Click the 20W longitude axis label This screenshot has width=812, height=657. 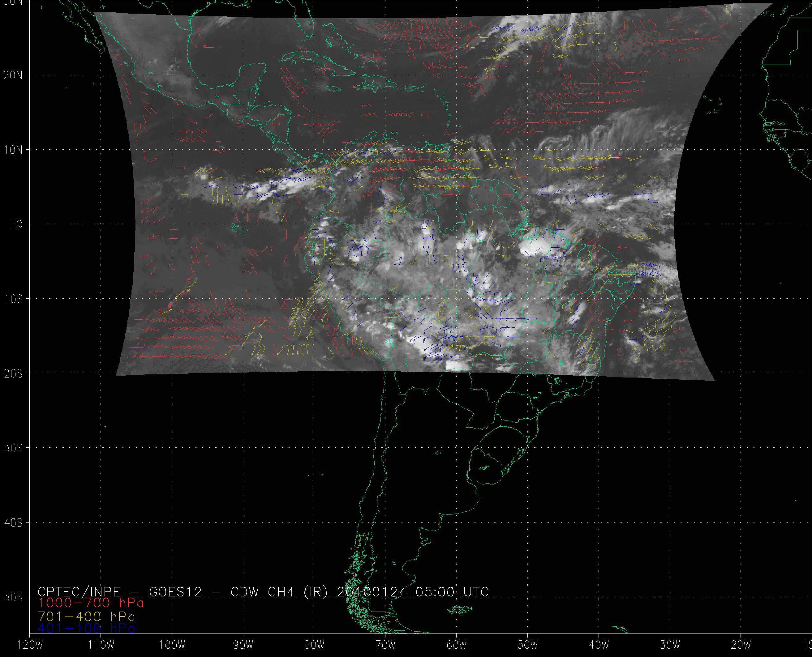click(x=741, y=645)
